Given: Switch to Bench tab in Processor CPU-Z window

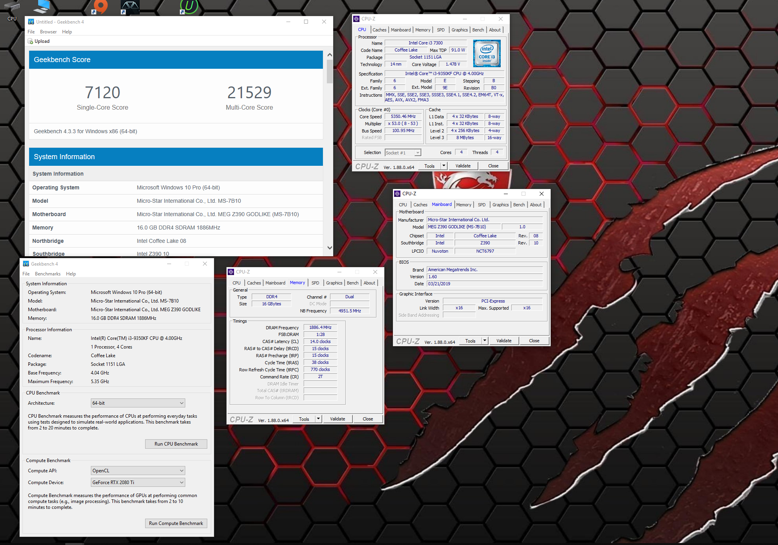Looking at the screenshot, I should coord(478,30).
